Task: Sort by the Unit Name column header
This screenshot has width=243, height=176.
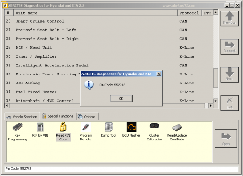Action: [x=95, y=13]
